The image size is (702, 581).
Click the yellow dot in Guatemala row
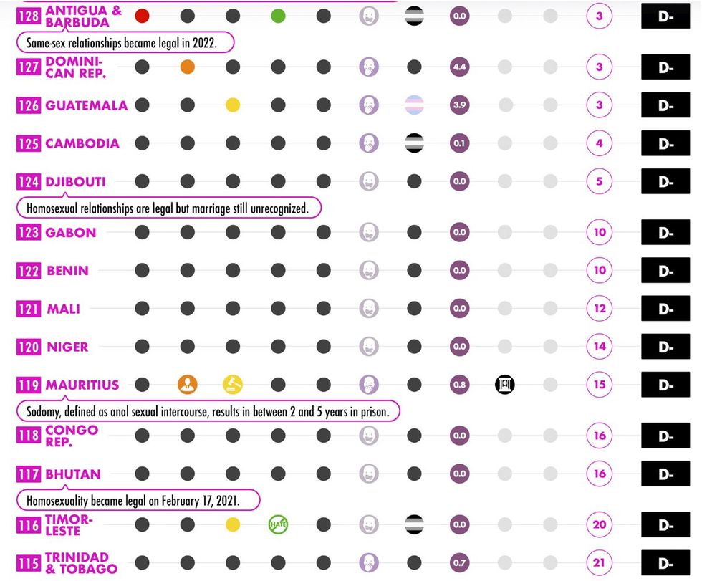(233, 105)
